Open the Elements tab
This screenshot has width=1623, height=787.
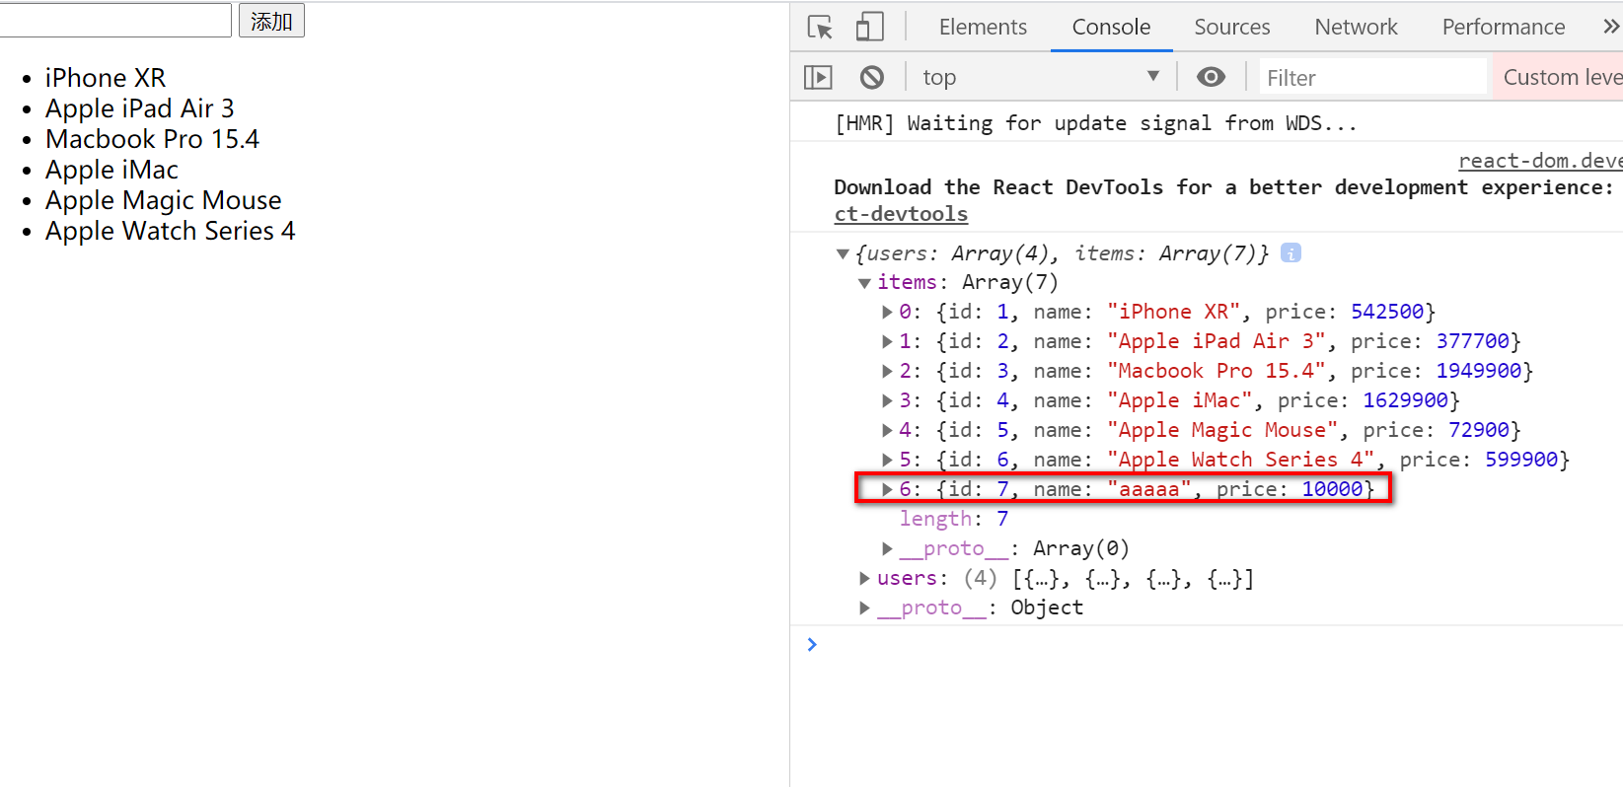click(x=983, y=27)
